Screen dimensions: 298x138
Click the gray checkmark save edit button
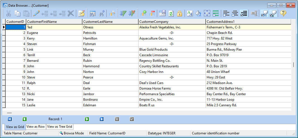[x=132, y=119]
